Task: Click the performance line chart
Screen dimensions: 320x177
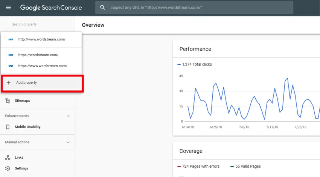Action: [x=252, y=99]
